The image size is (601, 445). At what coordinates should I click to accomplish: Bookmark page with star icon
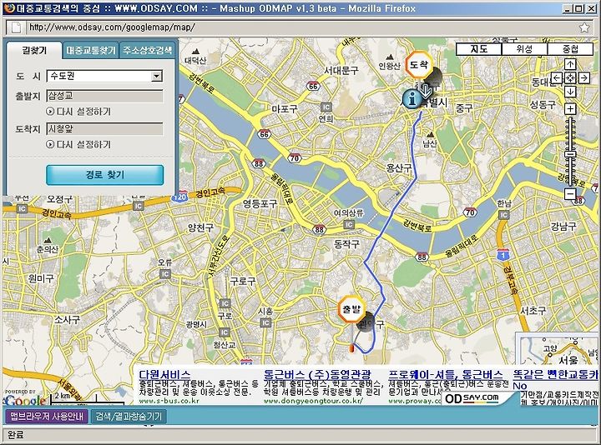point(584,27)
